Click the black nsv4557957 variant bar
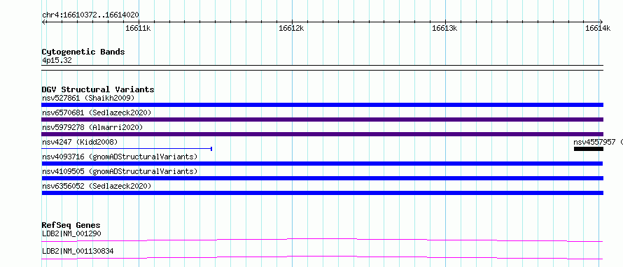623x267 pixels. coord(589,149)
